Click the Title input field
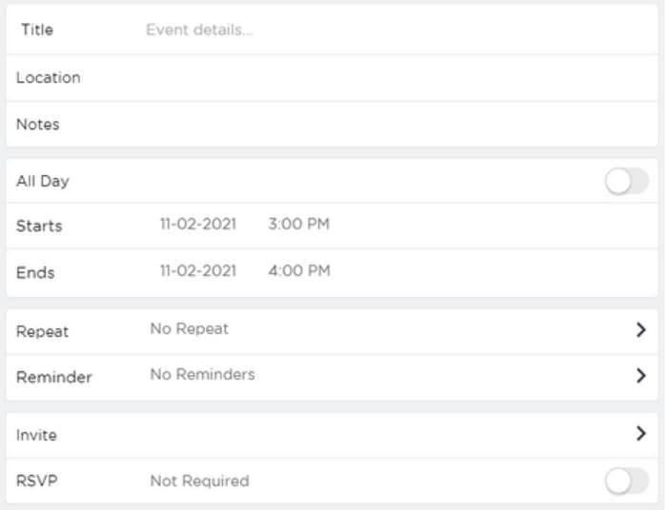The image size is (667, 512). click(x=381, y=30)
